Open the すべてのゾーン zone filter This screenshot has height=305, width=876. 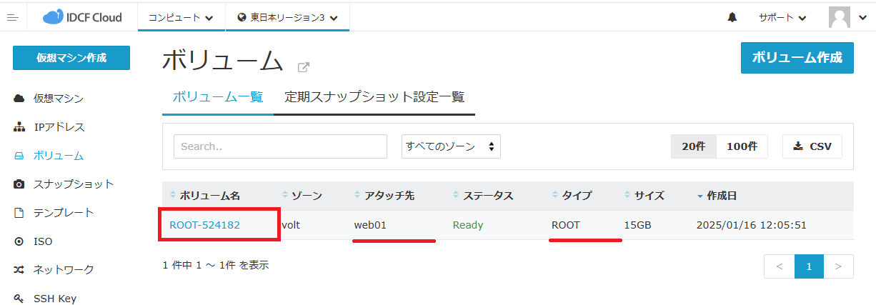point(451,146)
